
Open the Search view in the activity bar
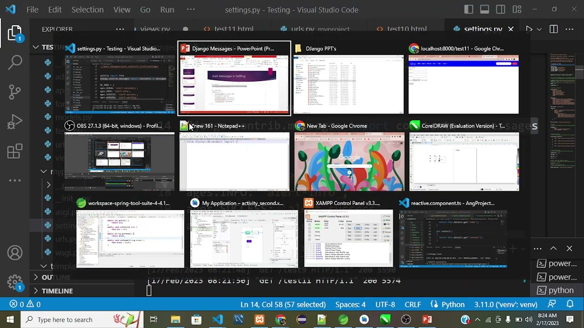click(x=15, y=62)
